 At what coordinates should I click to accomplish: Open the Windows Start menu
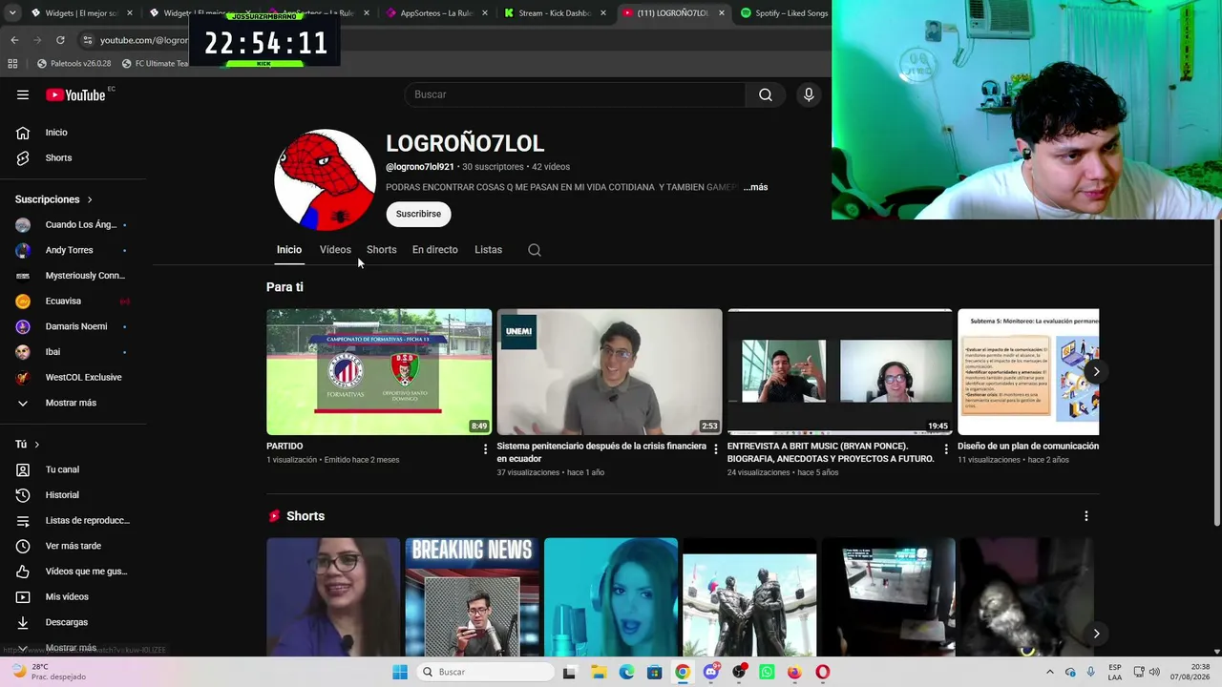(400, 672)
